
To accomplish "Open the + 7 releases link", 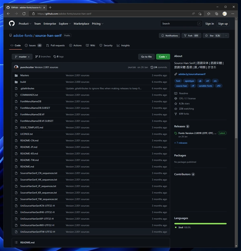I will (181, 143).
